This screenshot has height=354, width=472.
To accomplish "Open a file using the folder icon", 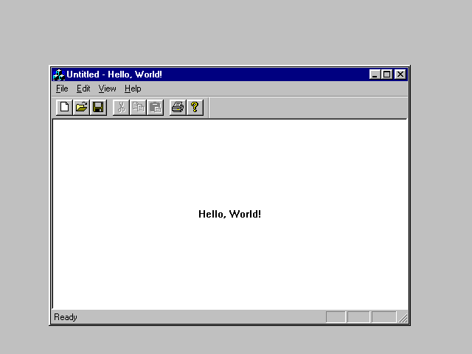I will [81, 108].
